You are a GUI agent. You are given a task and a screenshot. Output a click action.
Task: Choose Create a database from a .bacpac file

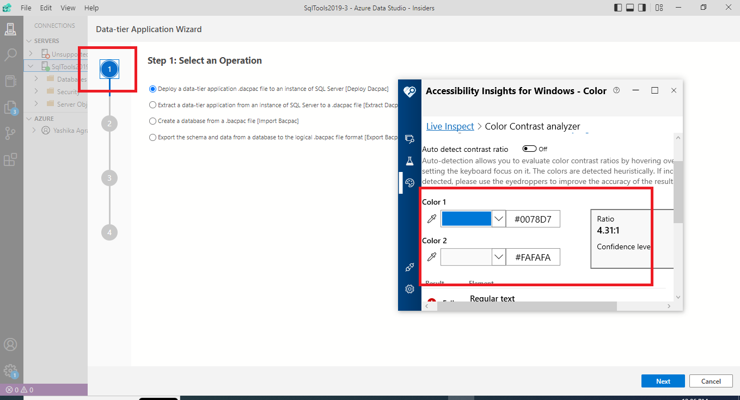click(x=152, y=121)
